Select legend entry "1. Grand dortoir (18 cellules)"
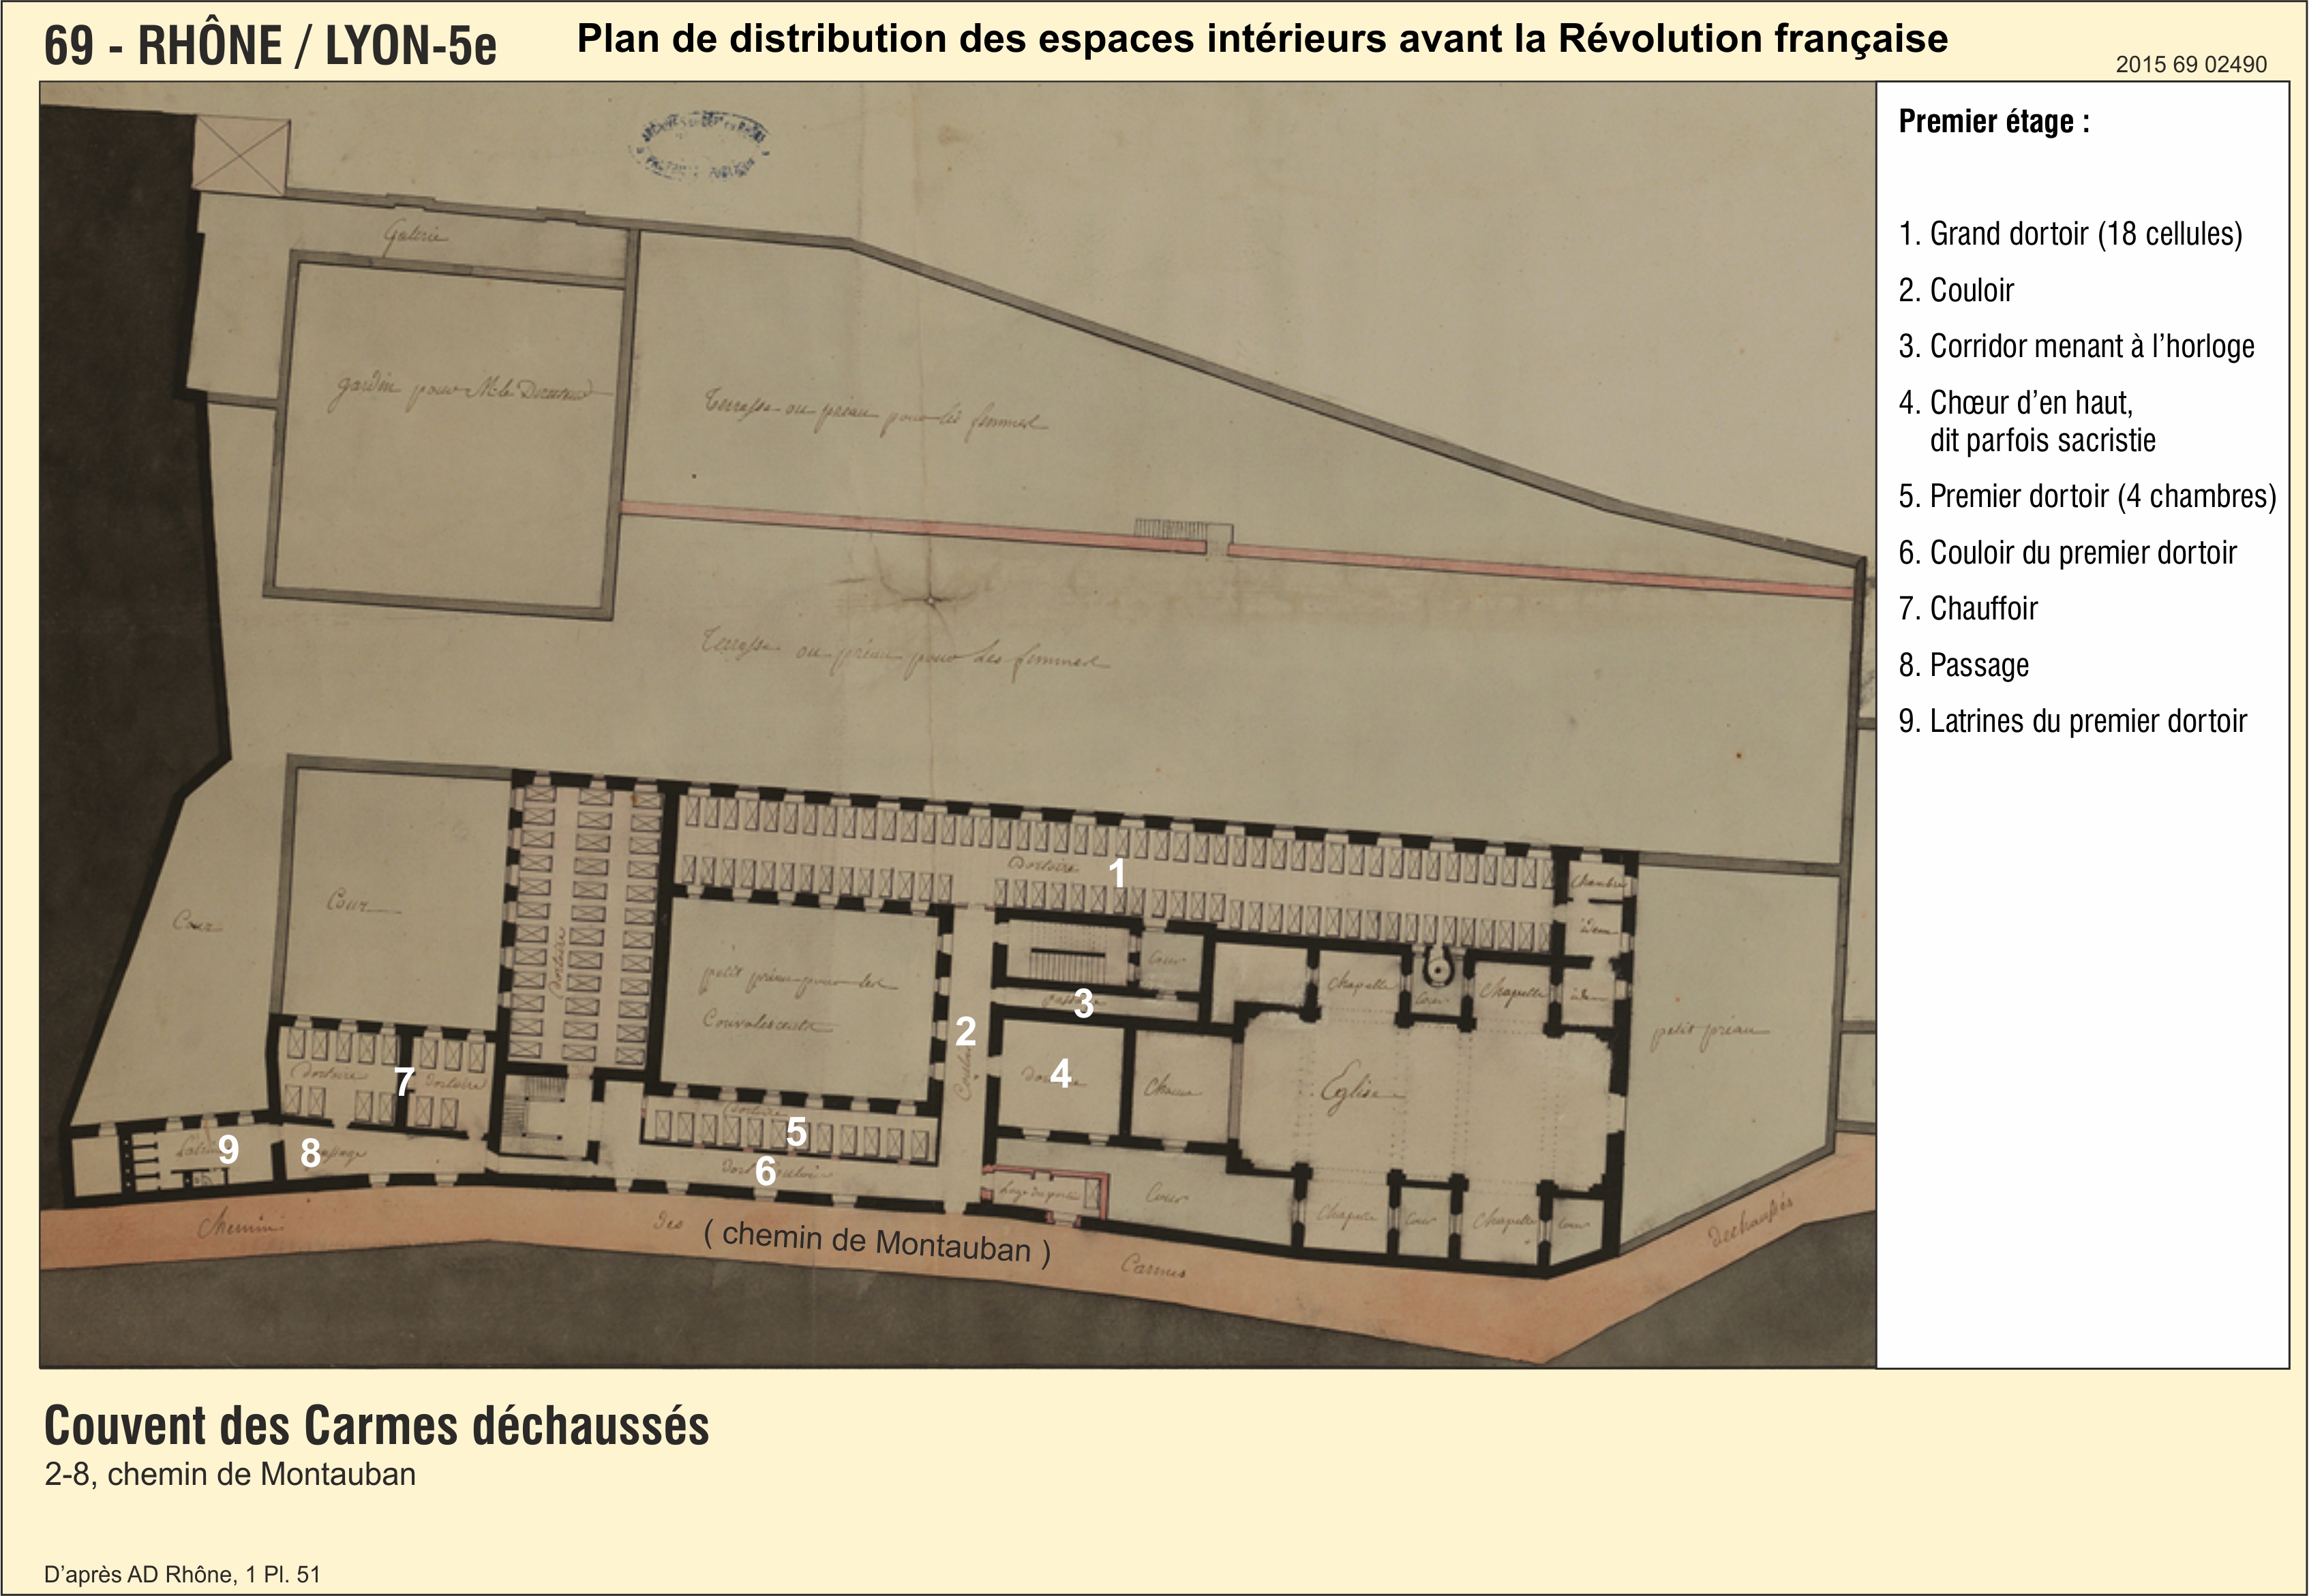 point(2071,234)
